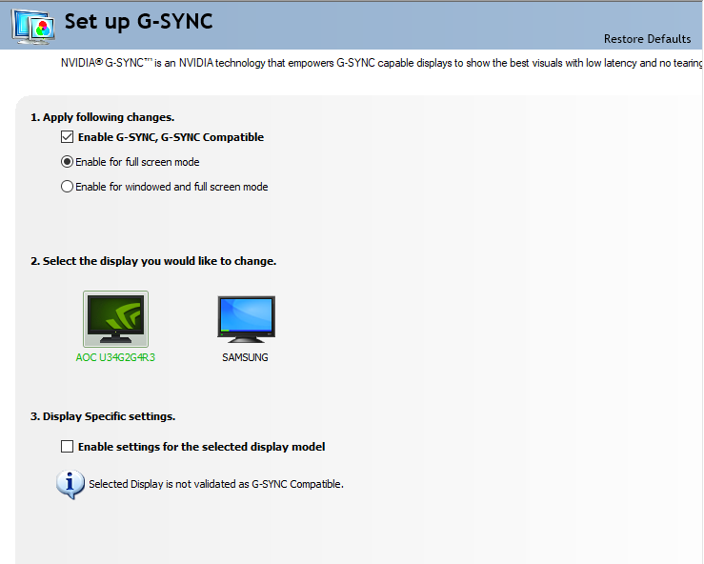This screenshot has width=704, height=564.
Task: Click the 'Enable for full screen mode' label text
Action: [137, 162]
